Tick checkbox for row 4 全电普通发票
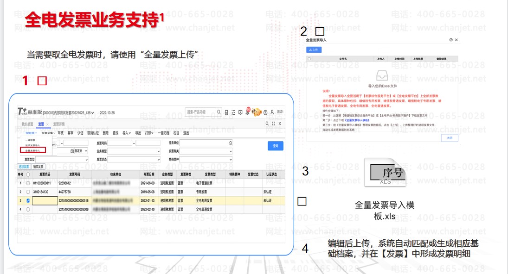This screenshot has width=508, height=274. [x=28, y=209]
